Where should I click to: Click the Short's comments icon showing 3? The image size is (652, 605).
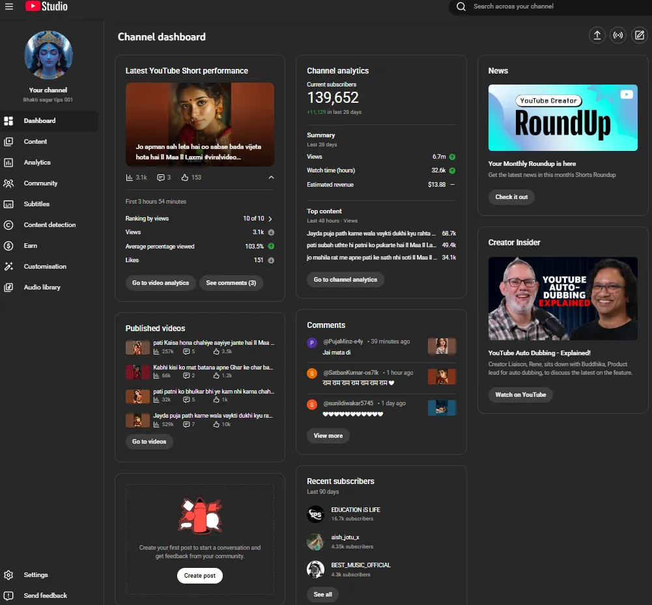coord(160,178)
